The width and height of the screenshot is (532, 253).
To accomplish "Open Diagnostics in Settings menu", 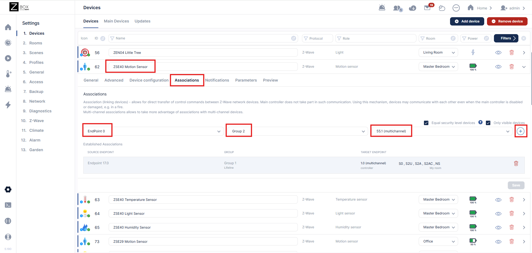I will (x=40, y=111).
